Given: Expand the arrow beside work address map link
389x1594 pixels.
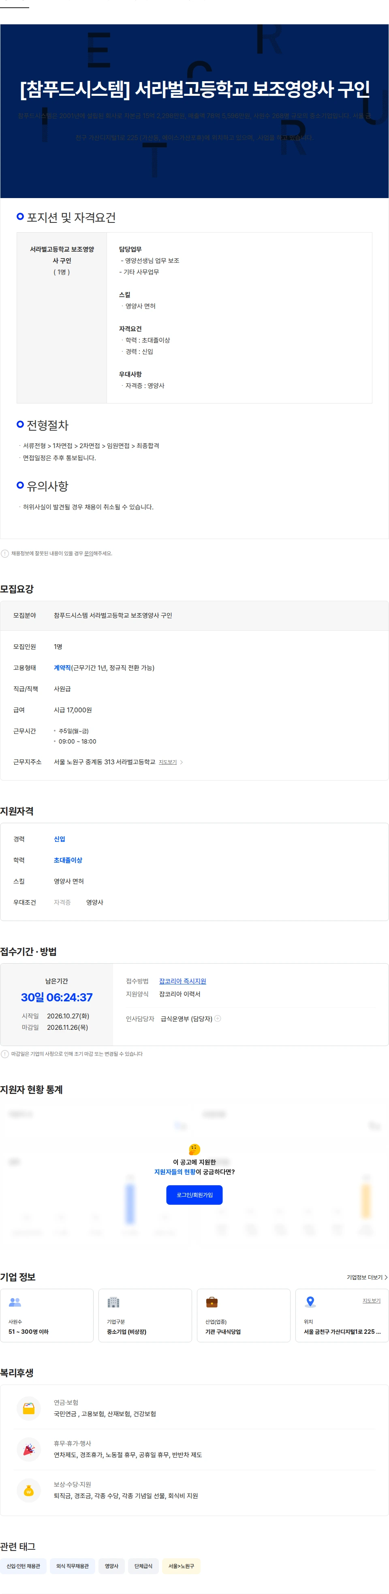Looking at the screenshot, I should [x=182, y=762].
